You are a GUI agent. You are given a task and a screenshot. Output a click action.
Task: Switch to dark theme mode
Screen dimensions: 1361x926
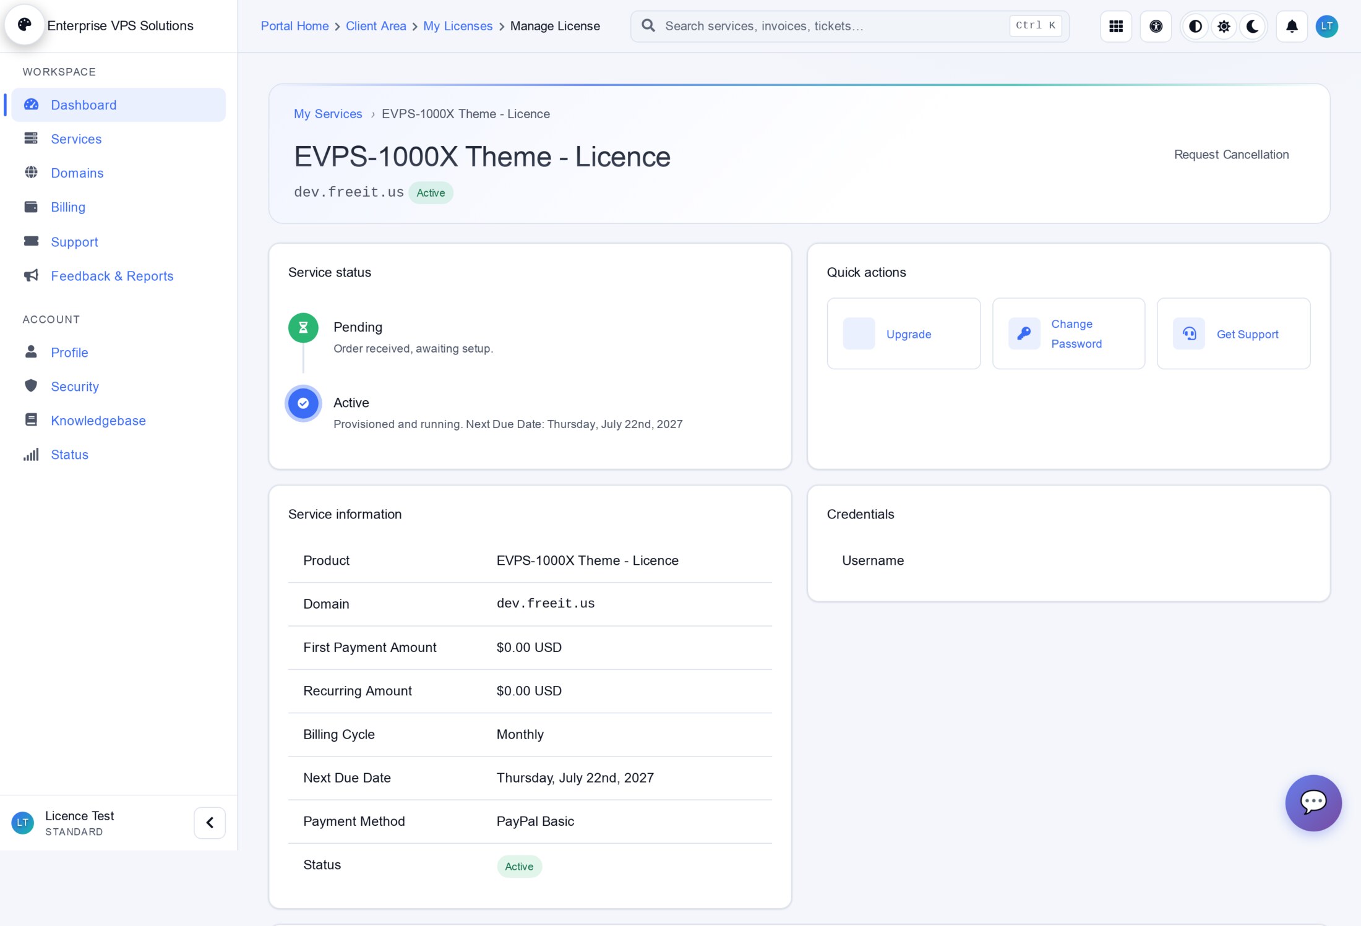(x=1252, y=26)
